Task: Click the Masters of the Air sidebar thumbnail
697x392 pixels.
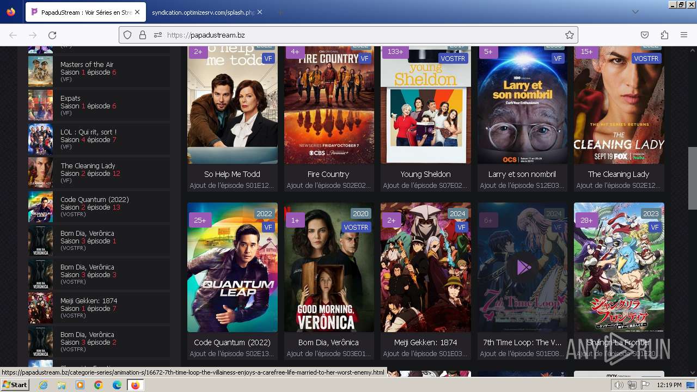Action: pos(41,71)
